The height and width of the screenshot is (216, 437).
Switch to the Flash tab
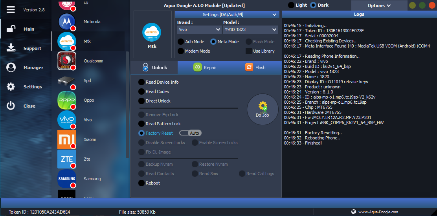(x=255, y=68)
